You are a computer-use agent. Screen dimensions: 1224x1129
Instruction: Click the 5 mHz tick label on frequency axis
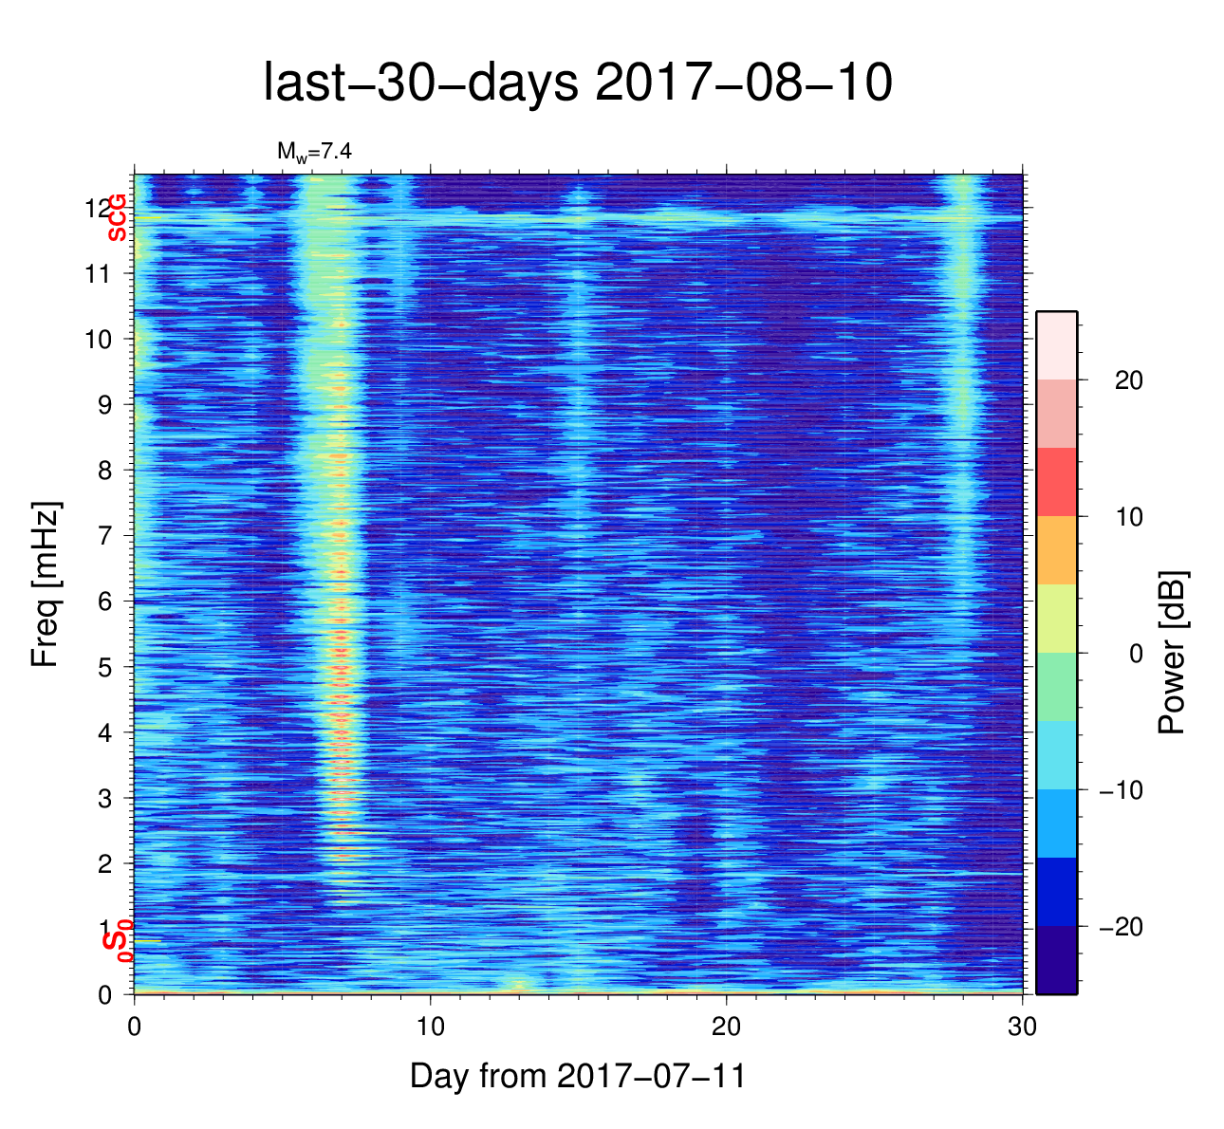tap(104, 667)
